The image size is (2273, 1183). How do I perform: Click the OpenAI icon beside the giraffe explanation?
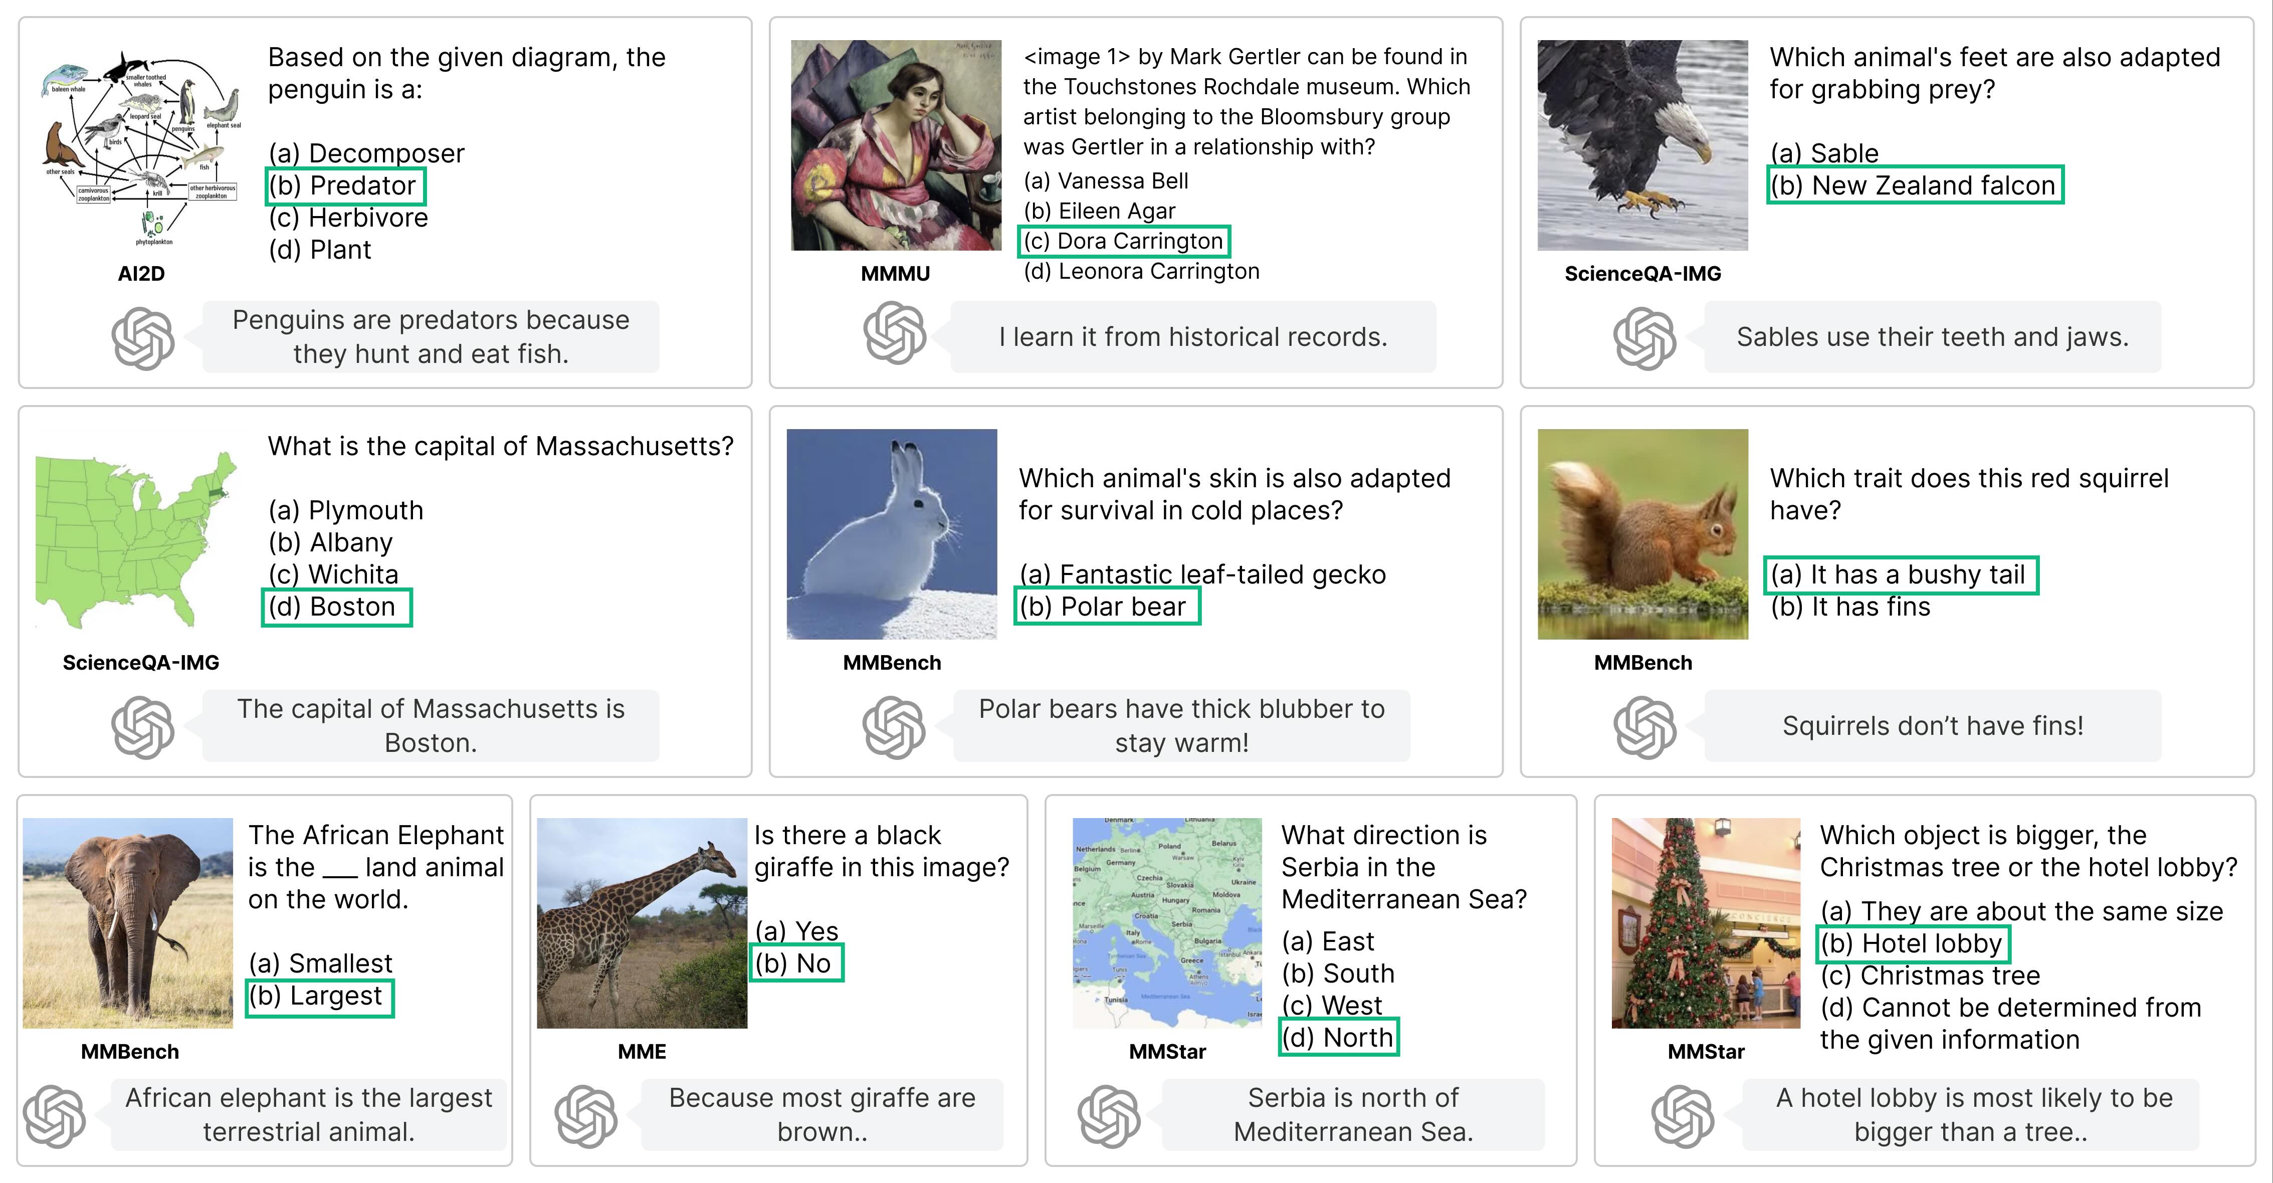point(585,1116)
